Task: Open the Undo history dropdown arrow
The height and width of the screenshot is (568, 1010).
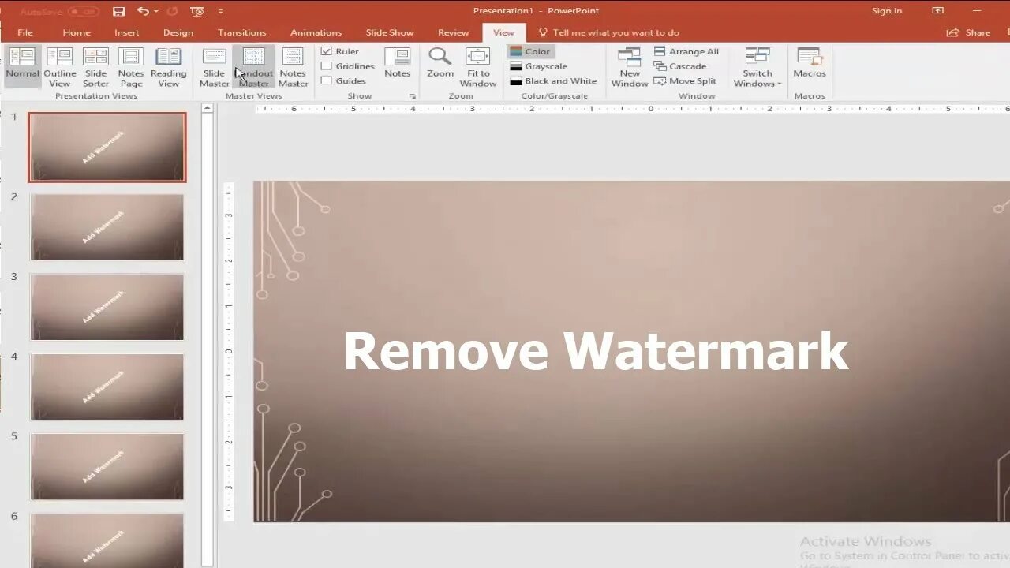Action: [158, 11]
